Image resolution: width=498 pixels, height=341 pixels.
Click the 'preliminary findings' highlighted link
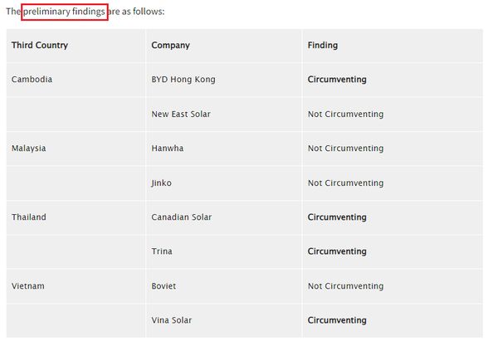coord(65,12)
